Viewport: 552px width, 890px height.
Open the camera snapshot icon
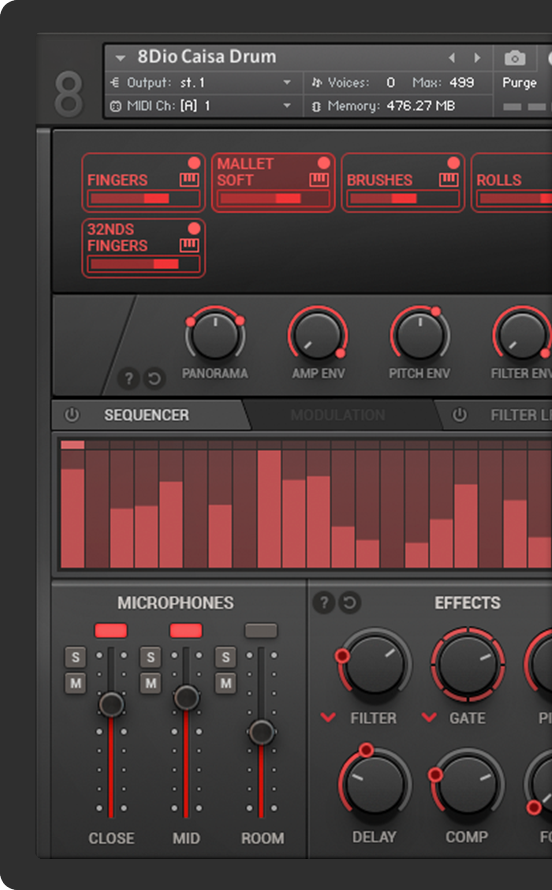pyautogui.click(x=515, y=58)
